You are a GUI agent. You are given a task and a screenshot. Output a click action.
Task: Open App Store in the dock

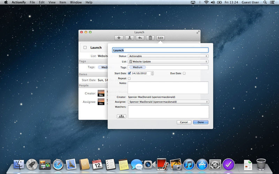202,164
